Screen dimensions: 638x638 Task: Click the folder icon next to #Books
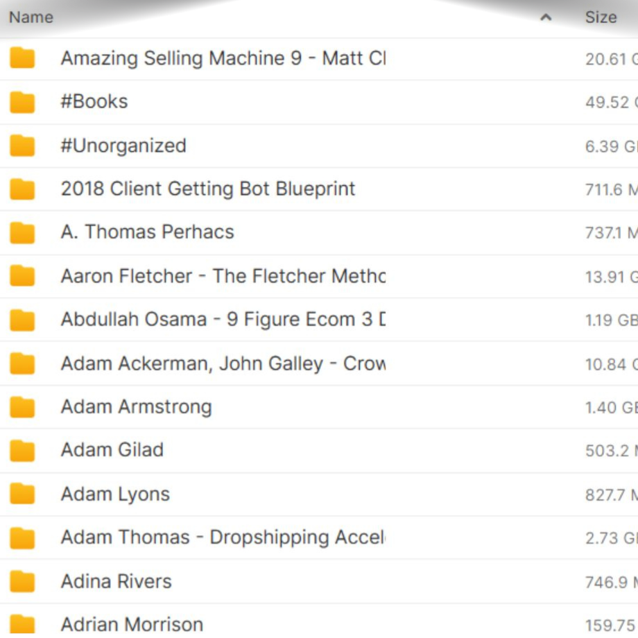point(22,102)
